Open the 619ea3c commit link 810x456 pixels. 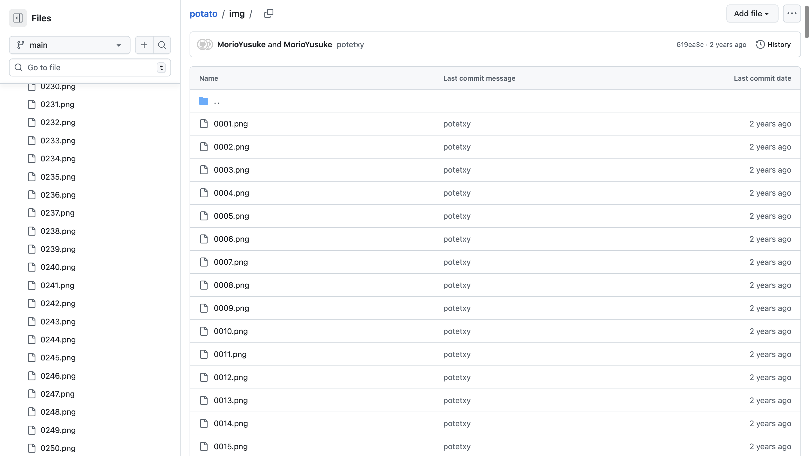click(x=690, y=45)
